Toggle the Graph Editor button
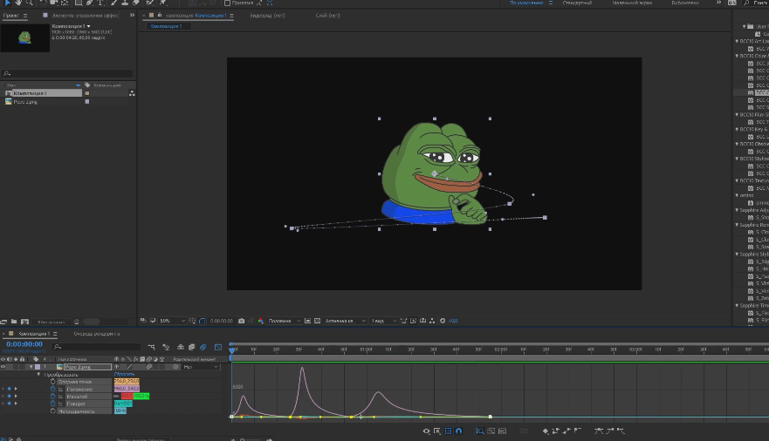Viewport: 769px width, 441px height. (218, 347)
